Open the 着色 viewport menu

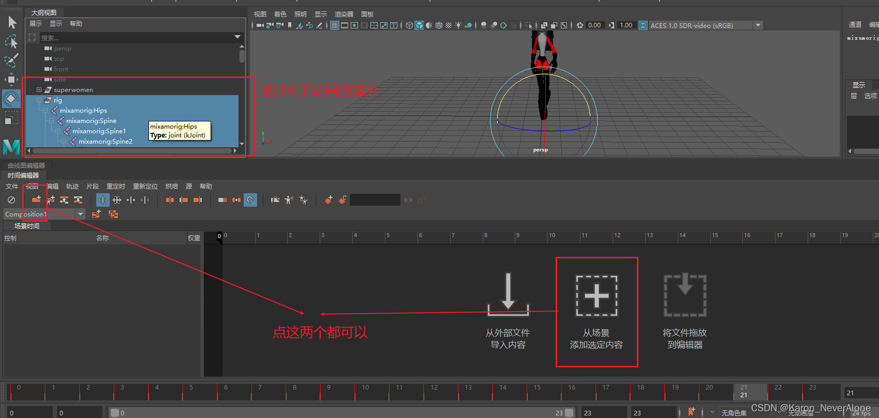coord(280,14)
